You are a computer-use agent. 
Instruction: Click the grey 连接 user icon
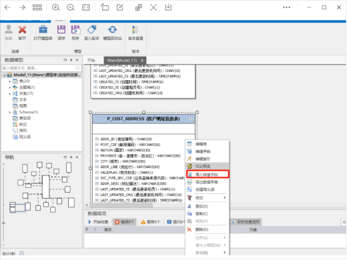coord(9,29)
